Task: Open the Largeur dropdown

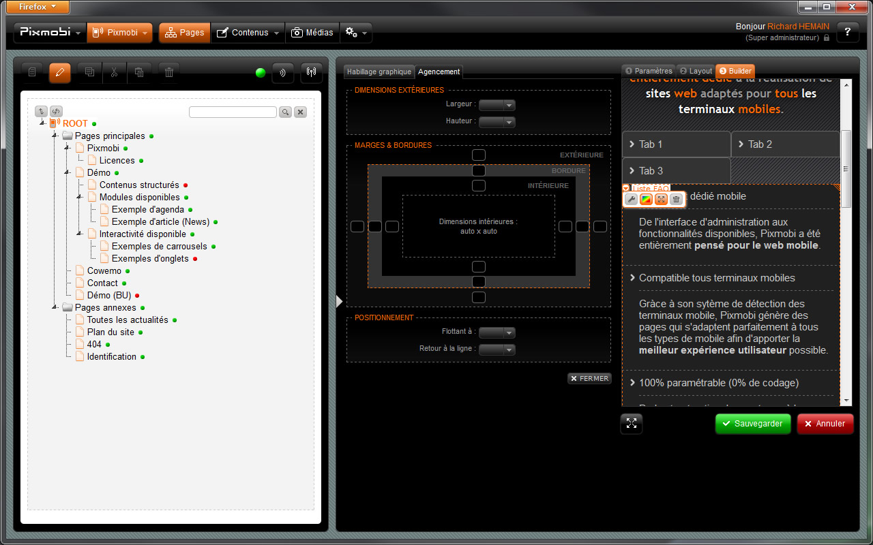Action: [x=497, y=105]
